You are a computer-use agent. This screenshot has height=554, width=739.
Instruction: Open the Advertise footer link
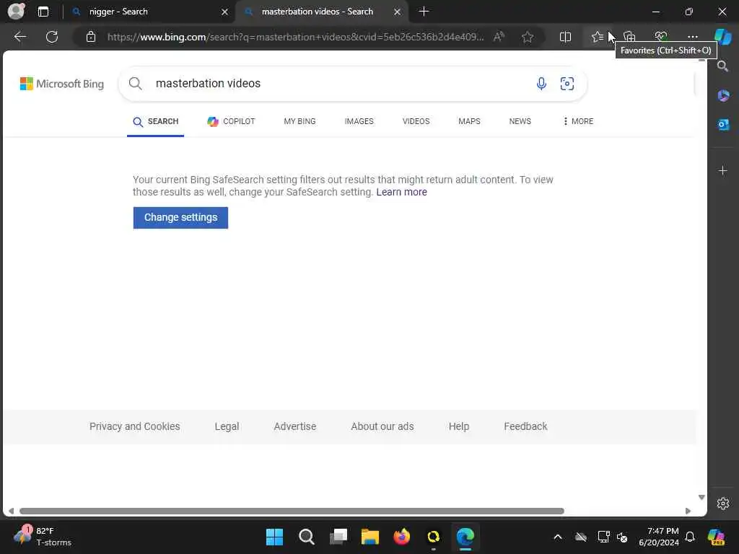point(295,426)
